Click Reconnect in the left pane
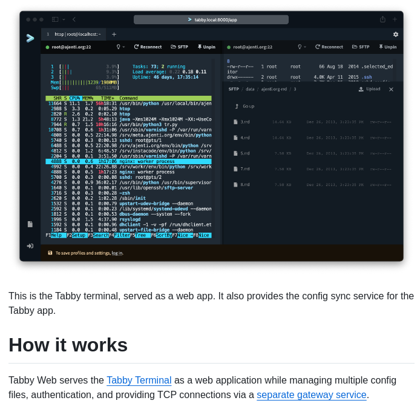The height and width of the screenshot is (409, 420). [x=148, y=47]
